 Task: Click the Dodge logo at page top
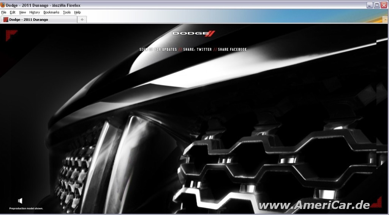194,34
